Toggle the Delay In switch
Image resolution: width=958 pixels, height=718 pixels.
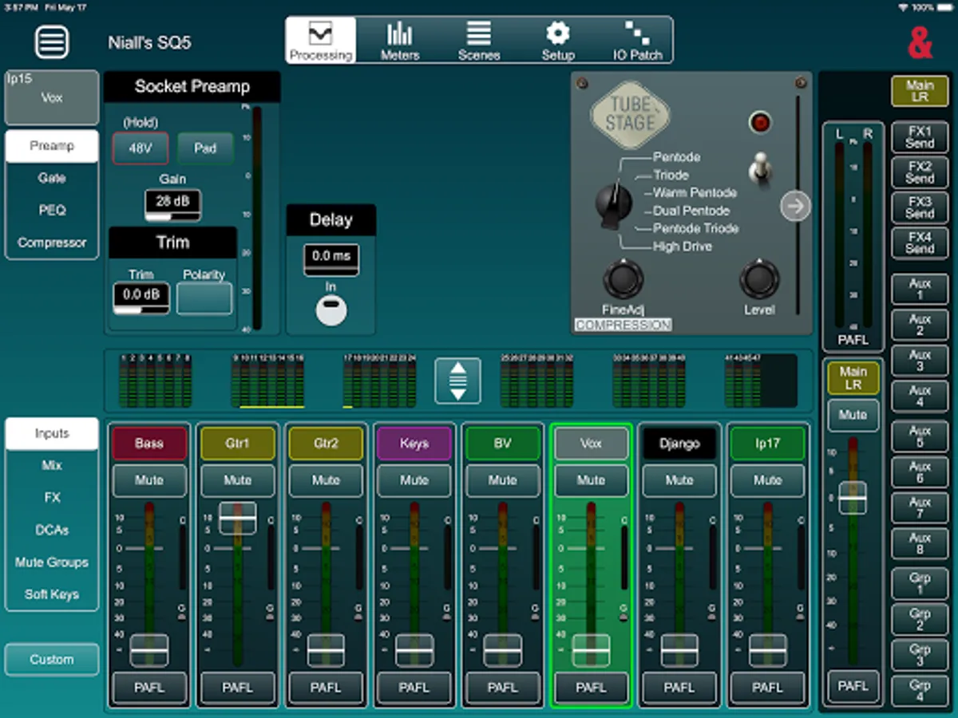coord(331,310)
